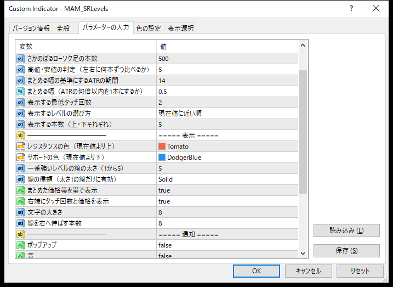Click bool icon beside まとめた価格帯を帯で表示

coord(21,190)
